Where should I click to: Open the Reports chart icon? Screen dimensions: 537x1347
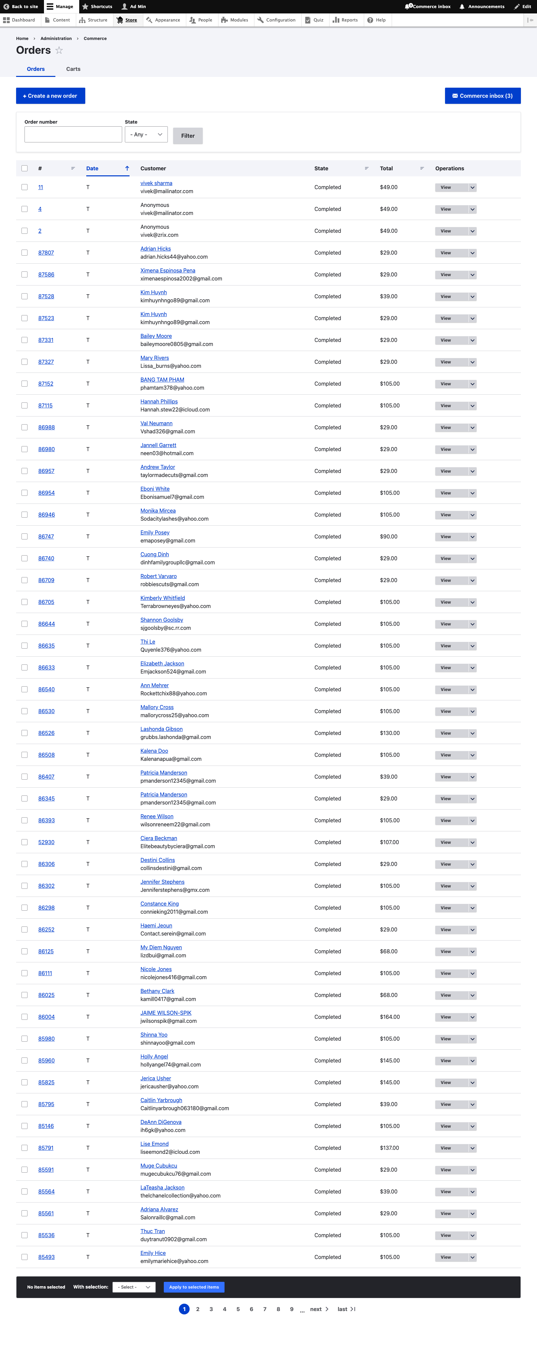(336, 20)
